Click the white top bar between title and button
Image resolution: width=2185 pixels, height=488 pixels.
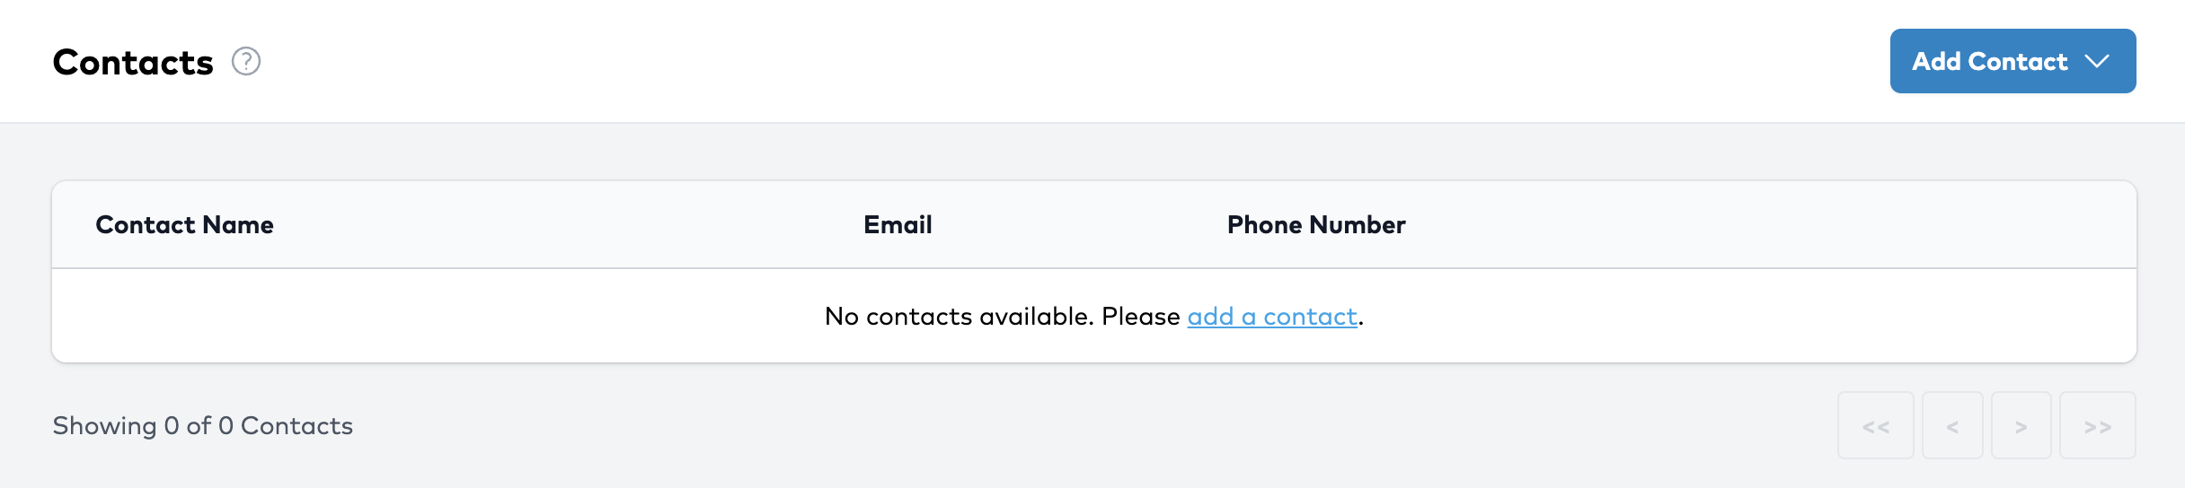tap(1078, 61)
